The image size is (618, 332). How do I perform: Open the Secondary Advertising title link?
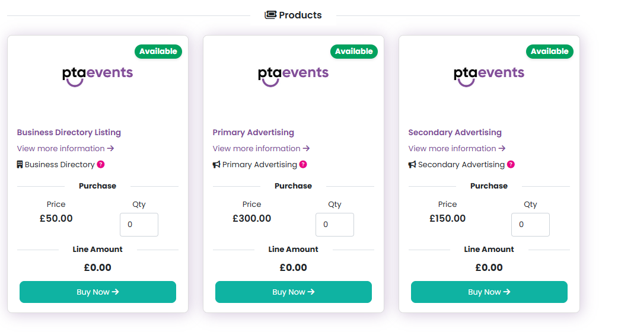pos(455,132)
